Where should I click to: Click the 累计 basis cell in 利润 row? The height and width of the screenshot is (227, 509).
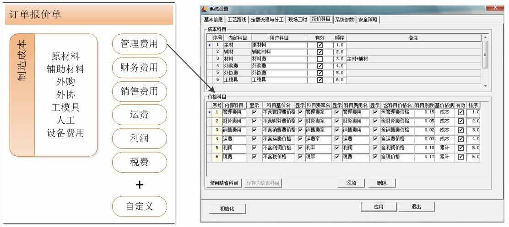tap(444, 148)
